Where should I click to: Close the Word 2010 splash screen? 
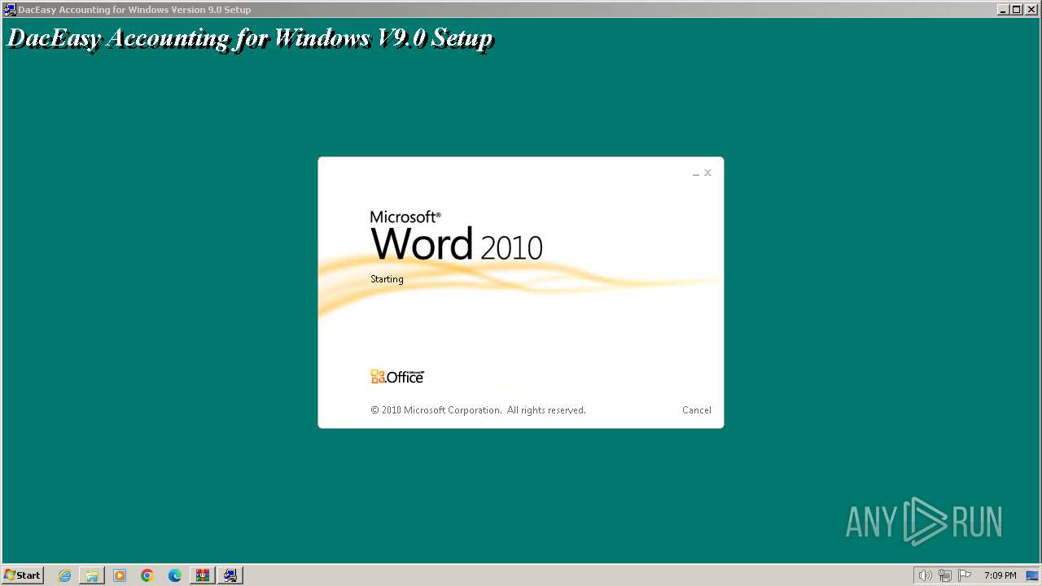click(707, 173)
